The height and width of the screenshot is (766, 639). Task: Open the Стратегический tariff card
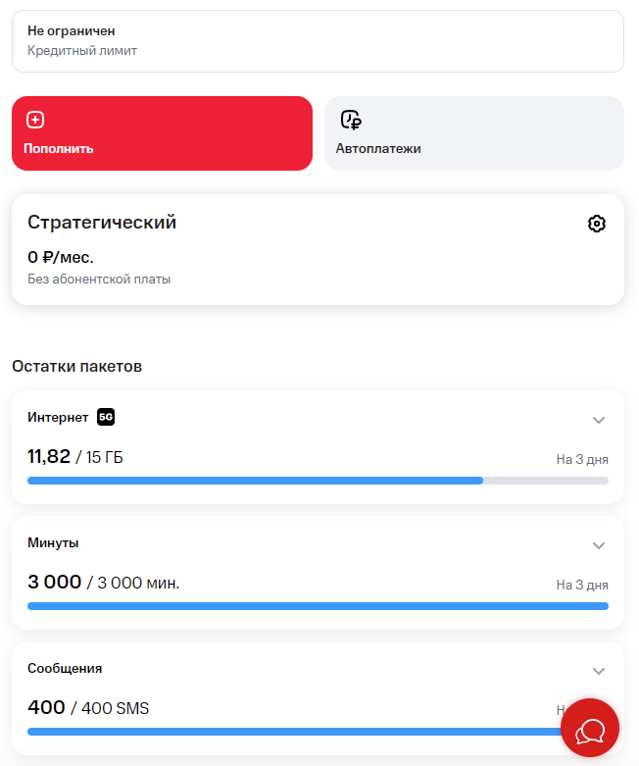point(318,250)
